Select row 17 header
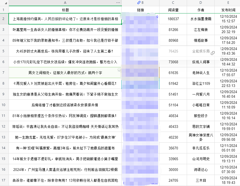The width and height of the screenshot is (240, 186). [4, 180]
